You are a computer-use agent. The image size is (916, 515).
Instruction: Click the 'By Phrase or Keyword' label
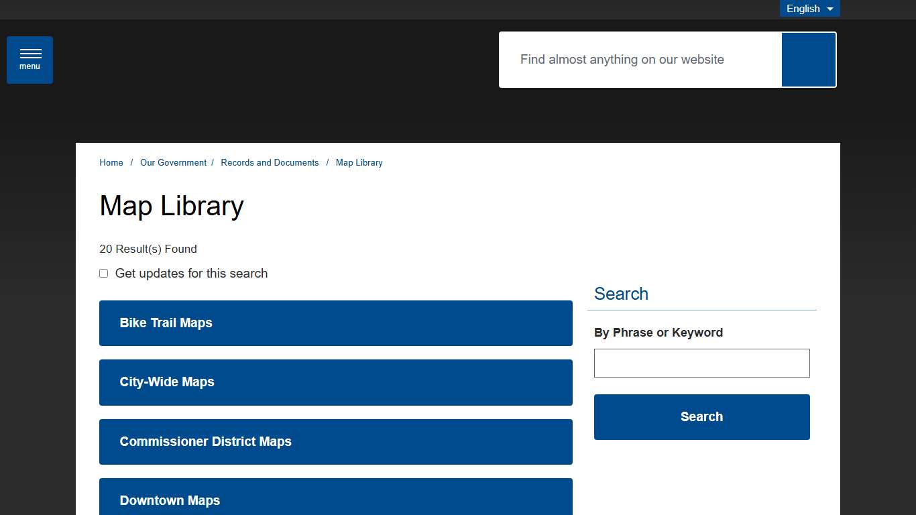[658, 333]
